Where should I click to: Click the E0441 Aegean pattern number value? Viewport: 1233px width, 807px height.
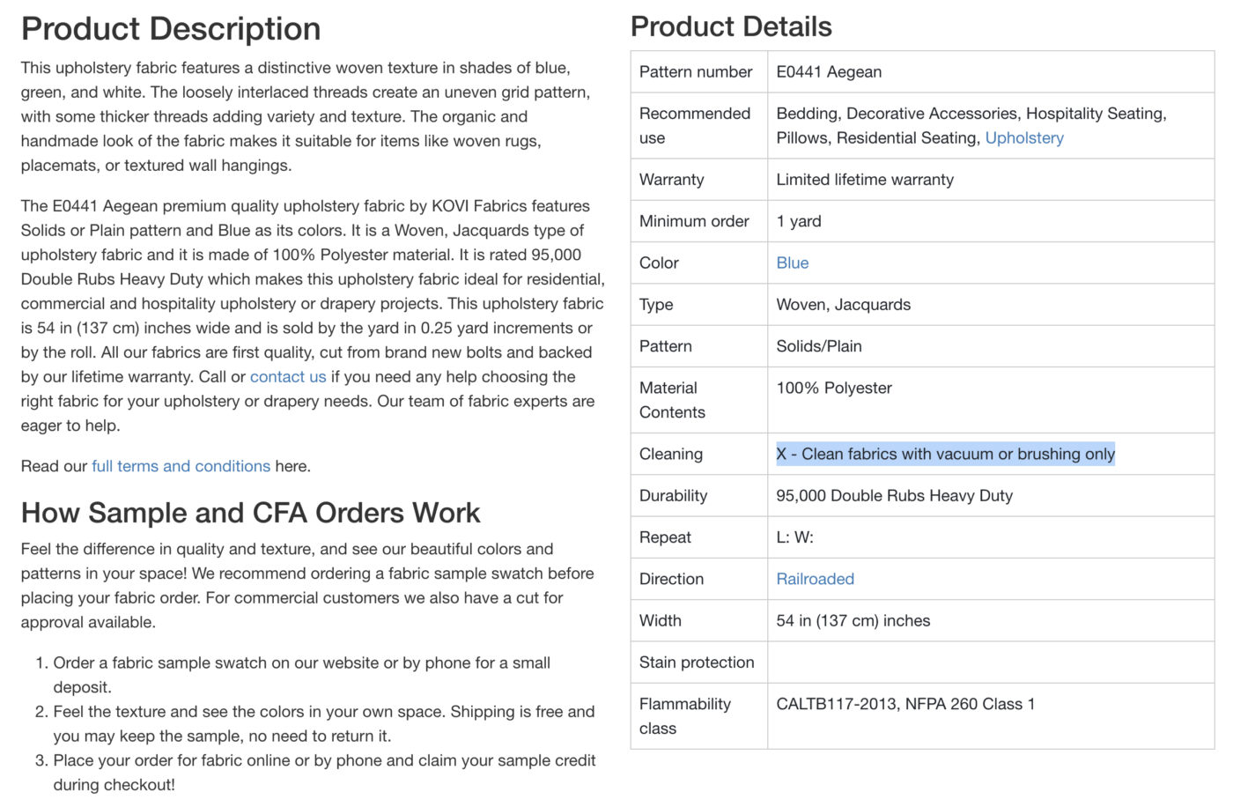829,72
